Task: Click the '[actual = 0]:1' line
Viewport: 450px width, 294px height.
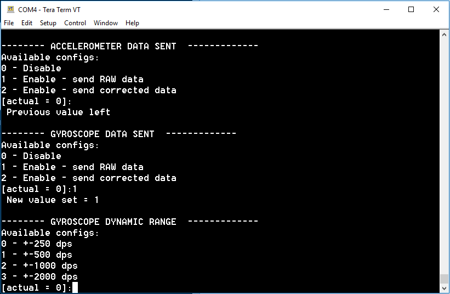Action: 39,189
